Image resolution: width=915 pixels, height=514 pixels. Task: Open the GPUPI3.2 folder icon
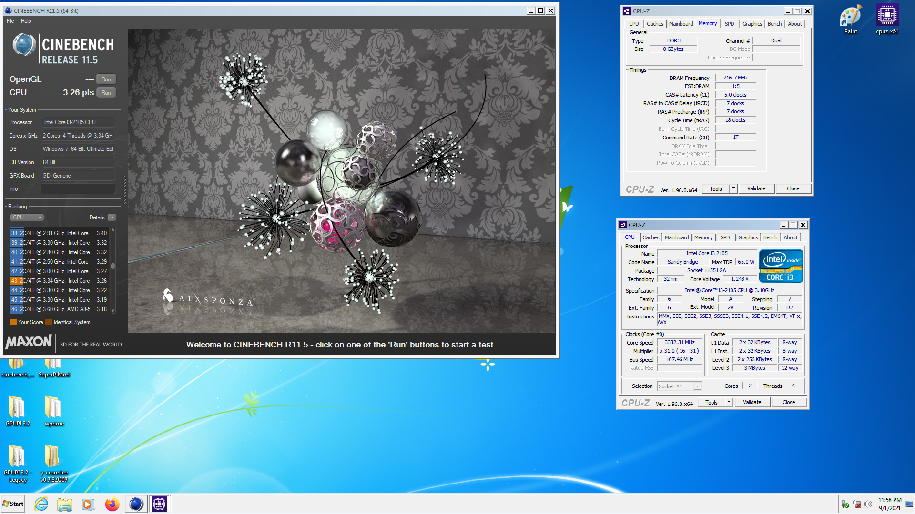18,410
